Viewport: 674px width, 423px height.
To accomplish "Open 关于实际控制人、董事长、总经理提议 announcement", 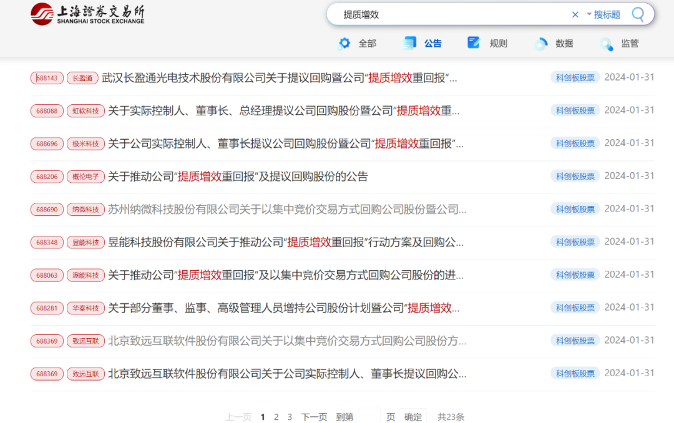I will pos(284,111).
